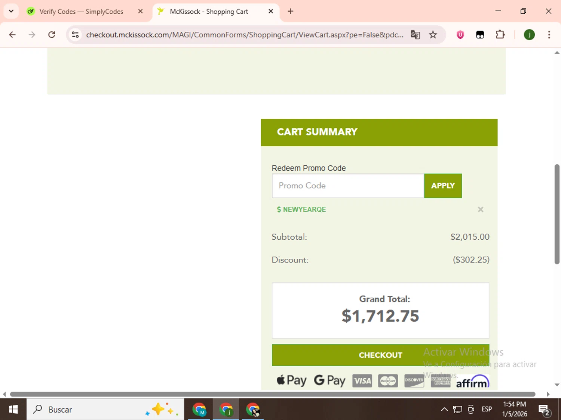Click the scroll up arrow
Image resolution: width=561 pixels, height=420 pixels.
[557, 53]
